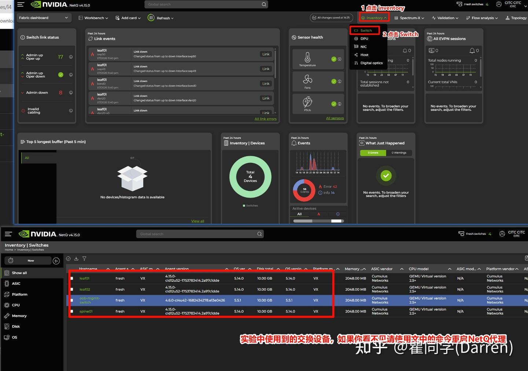Expand the Add card dropdown

pyautogui.click(x=128, y=18)
